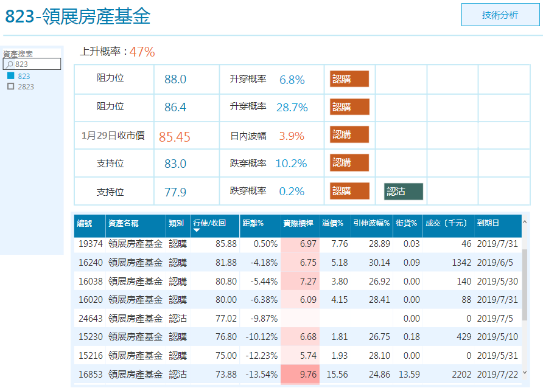
Task: Click the table vertical scrollbar thumb
Action: coord(525,285)
